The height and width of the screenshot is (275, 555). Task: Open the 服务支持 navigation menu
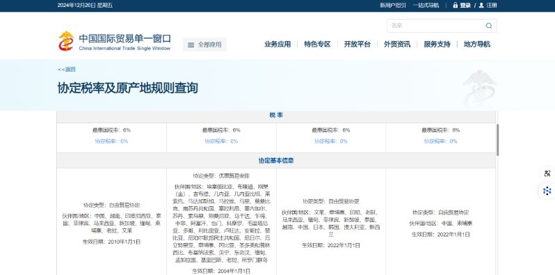click(x=437, y=45)
